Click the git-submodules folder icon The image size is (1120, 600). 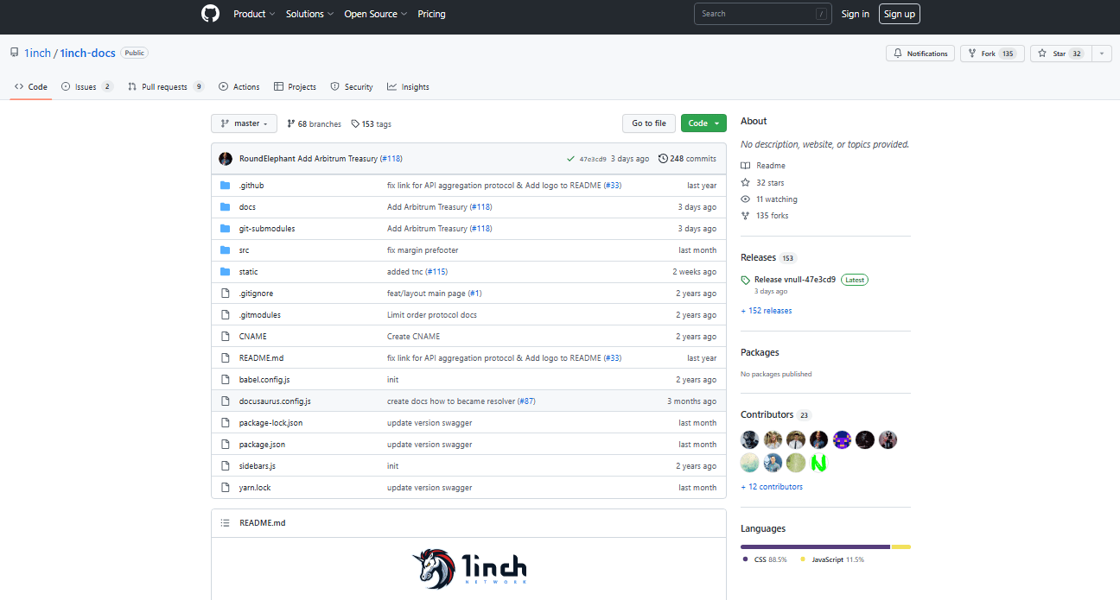[x=226, y=229]
